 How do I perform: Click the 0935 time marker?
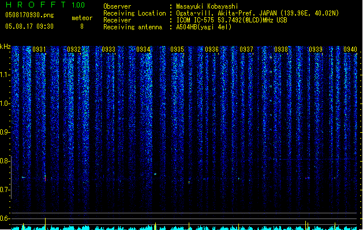point(177,49)
